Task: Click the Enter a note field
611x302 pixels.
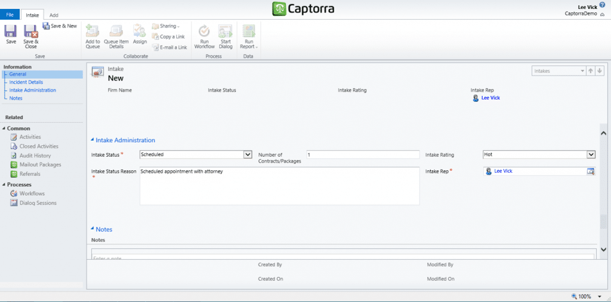Action: 342,257
